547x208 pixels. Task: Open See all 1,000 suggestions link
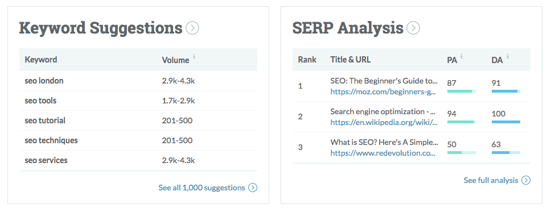(x=201, y=188)
